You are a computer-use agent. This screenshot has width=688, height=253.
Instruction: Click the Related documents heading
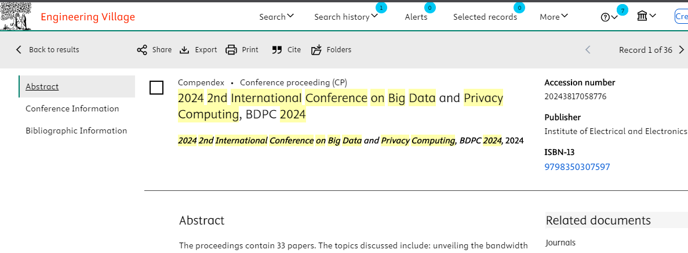tap(598, 220)
